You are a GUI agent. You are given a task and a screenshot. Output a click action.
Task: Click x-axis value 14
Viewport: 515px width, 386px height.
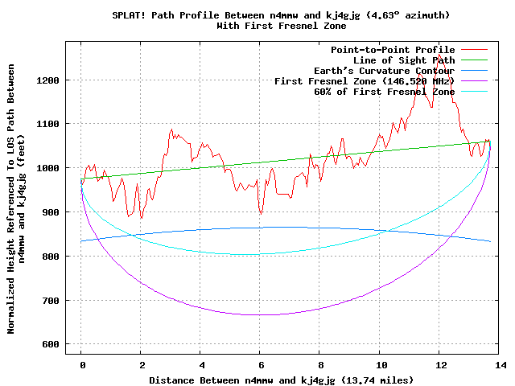(501, 365)
